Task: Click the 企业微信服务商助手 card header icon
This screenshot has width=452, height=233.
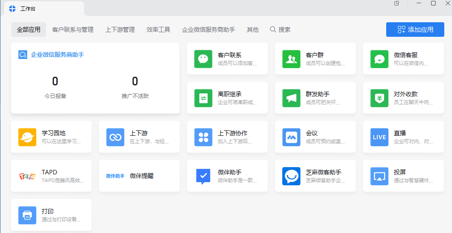Action: click(x=23, y=55)
